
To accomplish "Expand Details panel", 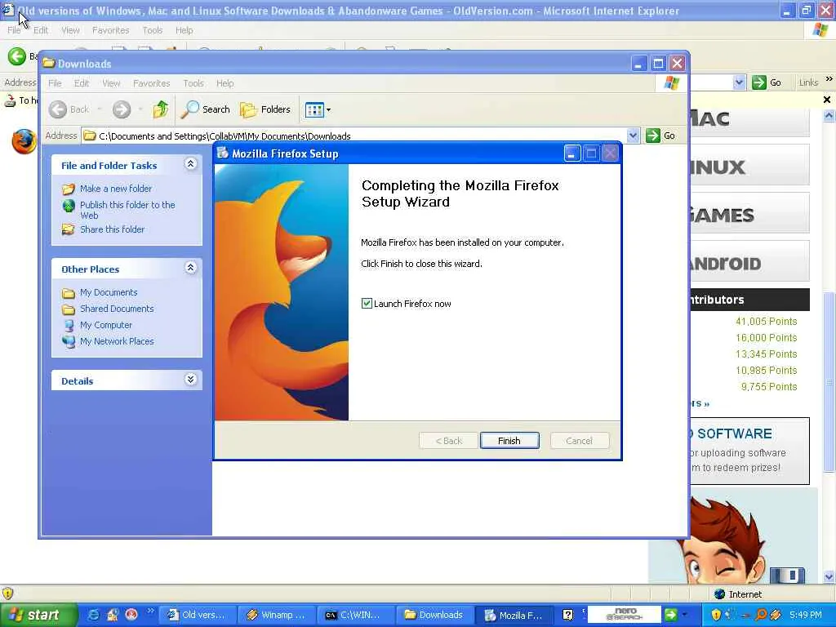I will point(190,380).
